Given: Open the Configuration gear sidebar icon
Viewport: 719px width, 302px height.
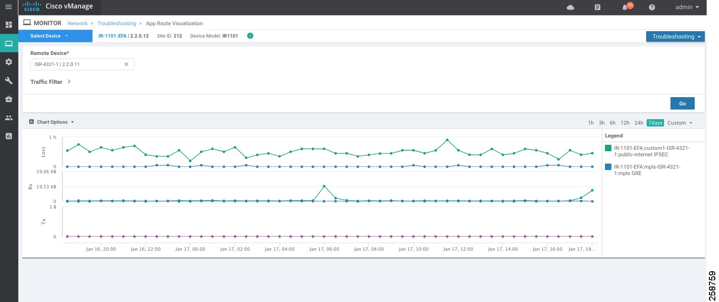Looking at the screenshot, I should click(9, 62).
